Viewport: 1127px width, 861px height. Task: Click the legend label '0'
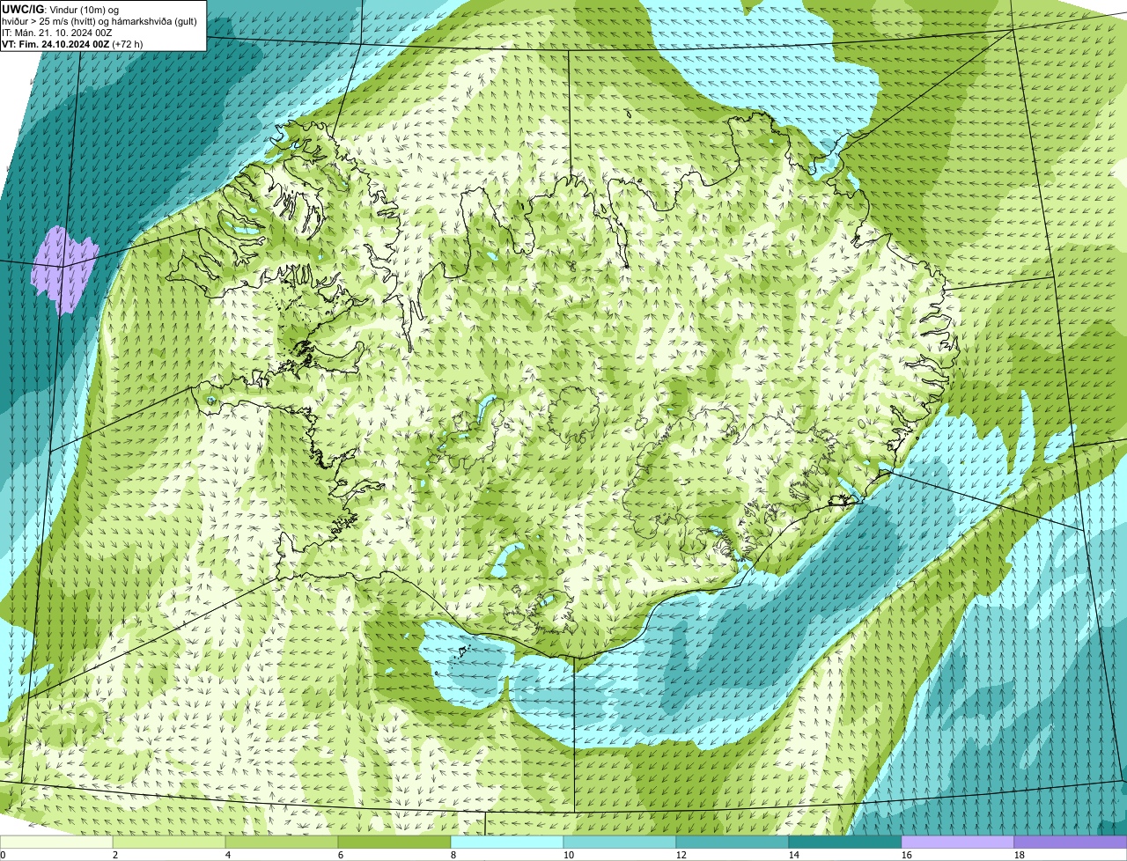[x=3, y=855]
